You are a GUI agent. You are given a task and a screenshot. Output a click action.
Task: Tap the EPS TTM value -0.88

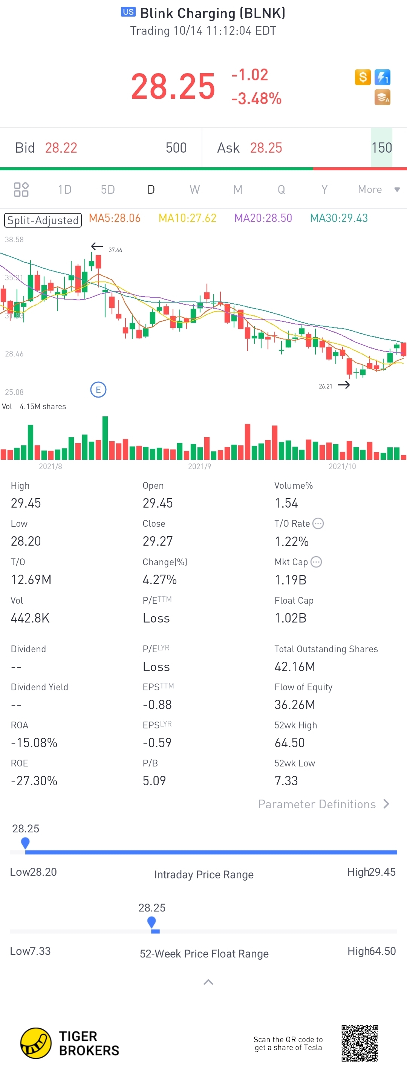(157, 704)
